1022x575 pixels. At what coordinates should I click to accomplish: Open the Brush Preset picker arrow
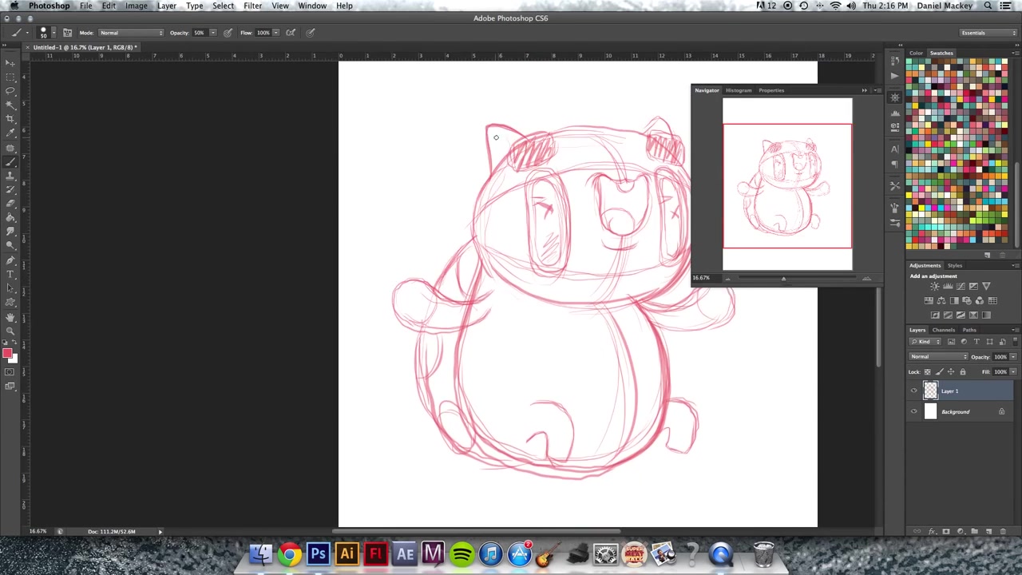(54, 33)
